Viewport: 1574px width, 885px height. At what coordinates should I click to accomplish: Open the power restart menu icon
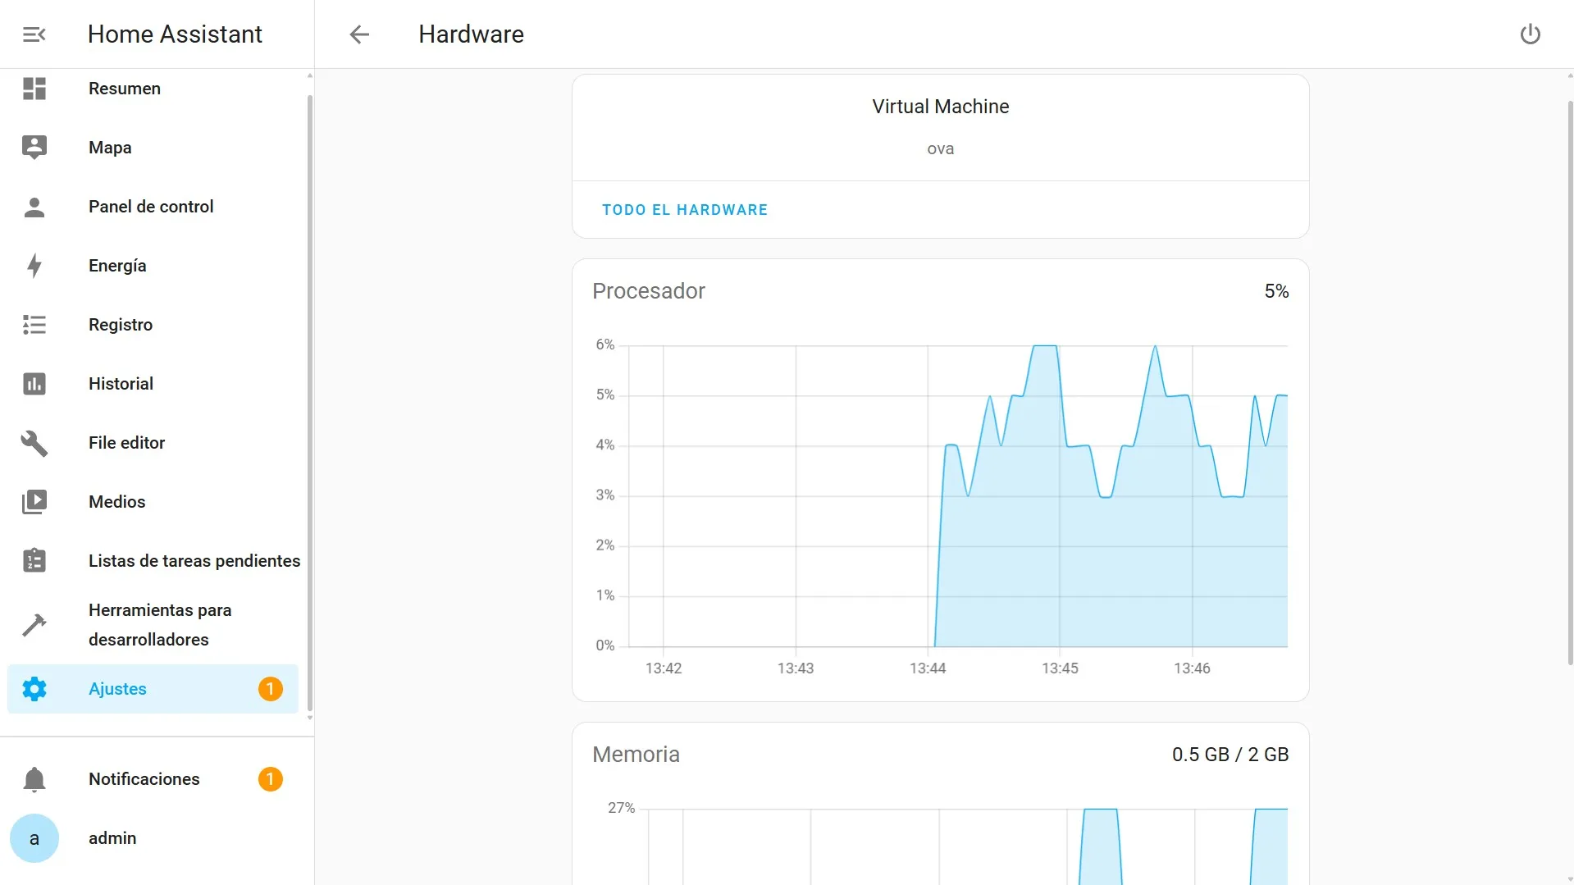coord(1530,34)
